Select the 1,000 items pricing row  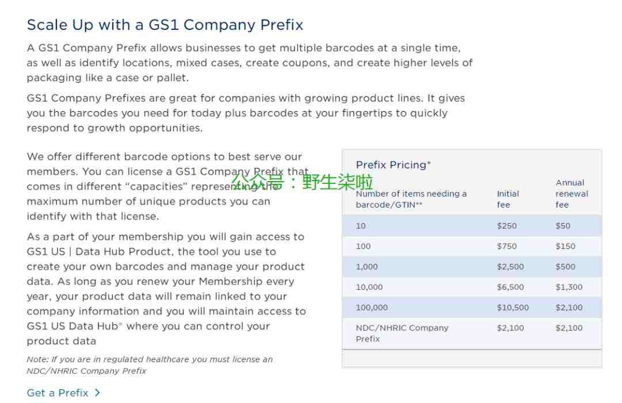(472, 267)
